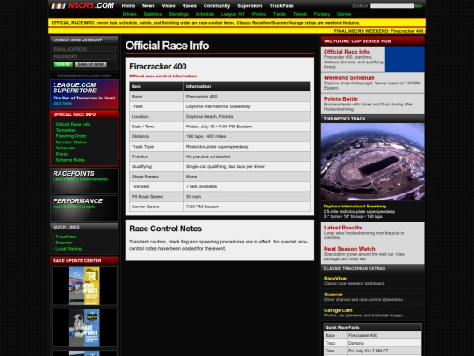Click the Quick Race Facts 'Daytona' cell

(x=384, y=343)
